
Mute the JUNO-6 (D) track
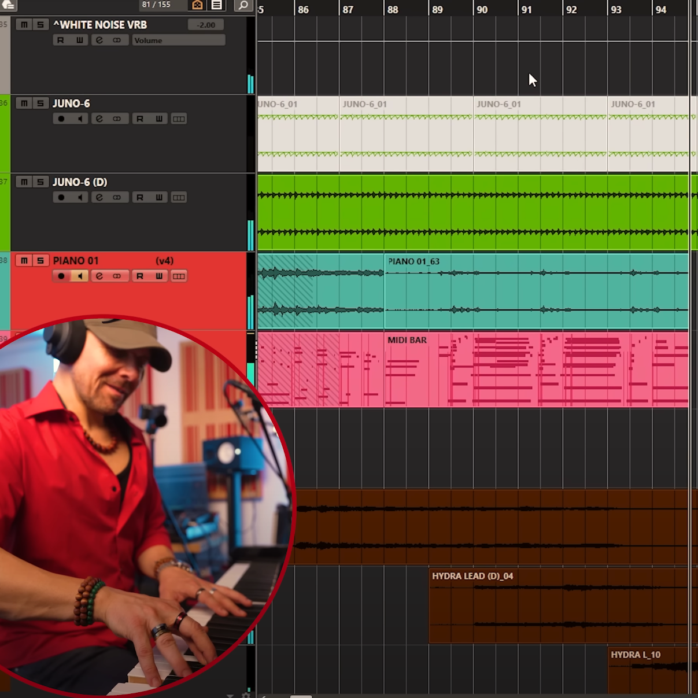[24, 182]
